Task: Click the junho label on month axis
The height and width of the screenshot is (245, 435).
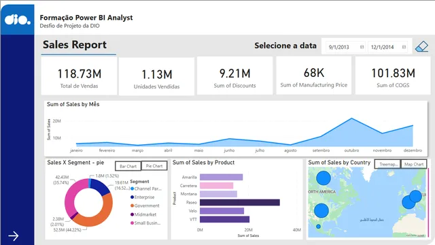Action: [229, 150]
